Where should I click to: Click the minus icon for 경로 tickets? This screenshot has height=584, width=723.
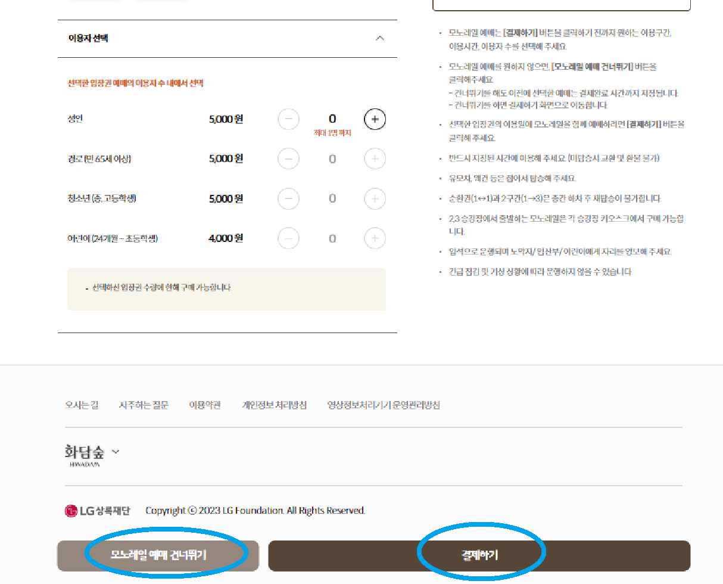click(288, 159)
